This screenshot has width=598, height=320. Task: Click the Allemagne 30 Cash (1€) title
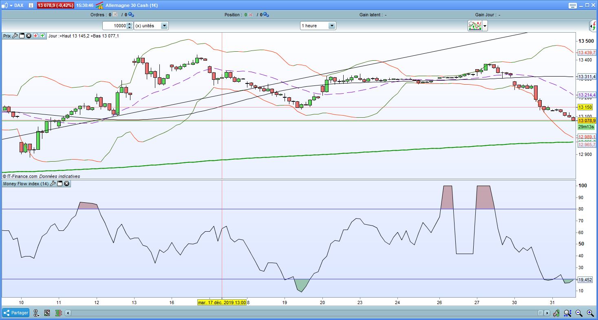click(x=132, y=6)
